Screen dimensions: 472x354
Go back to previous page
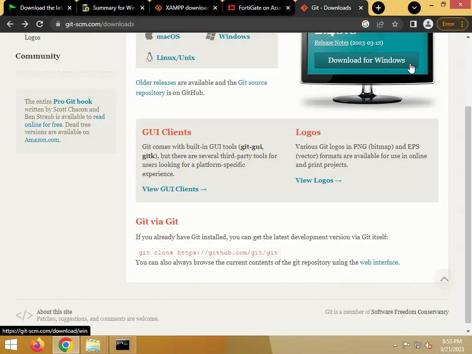coord(10,24)
